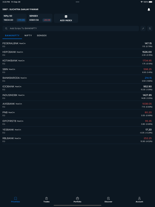Tap the 10.90 (4.52%) change text

click(146, 142)
